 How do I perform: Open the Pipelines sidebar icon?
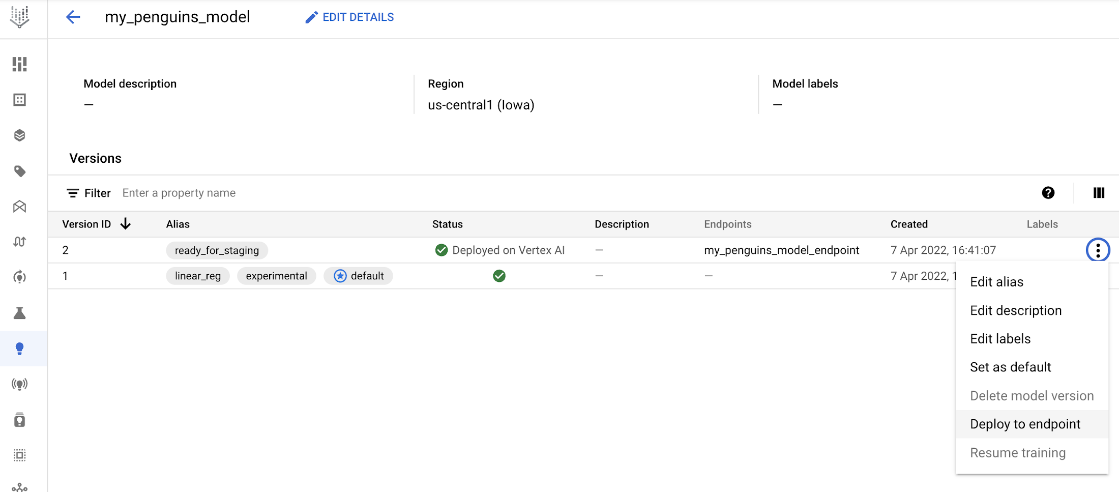(x=20, y=242)
